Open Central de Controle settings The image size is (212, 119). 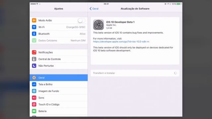pyautogui.click(x=59, y=59)
